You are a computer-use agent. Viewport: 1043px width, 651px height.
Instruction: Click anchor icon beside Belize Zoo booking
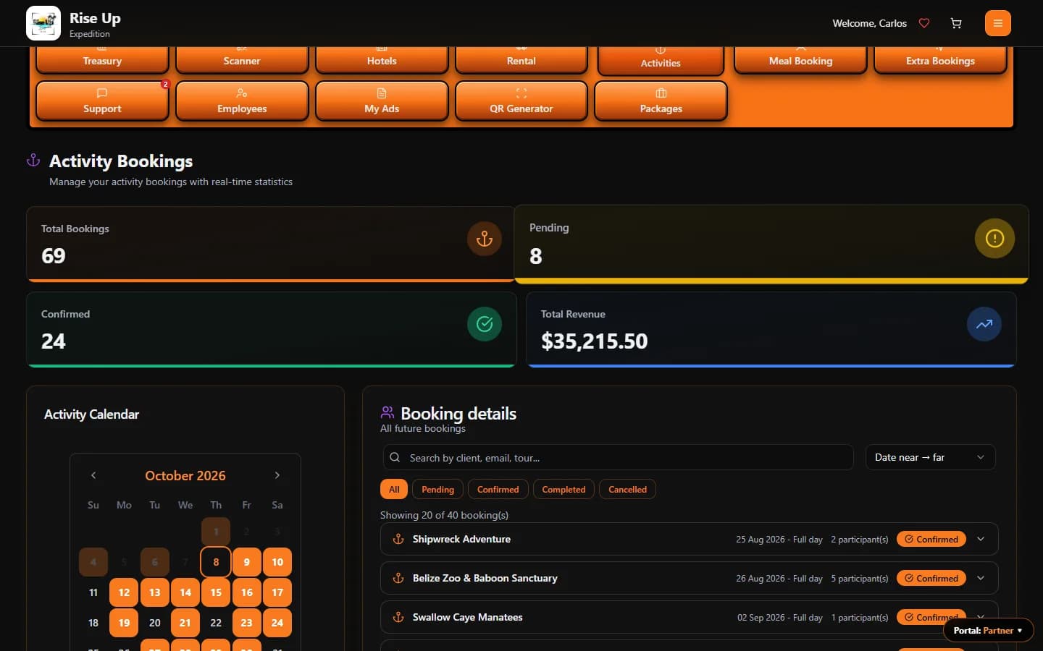[x=398, y=578]
